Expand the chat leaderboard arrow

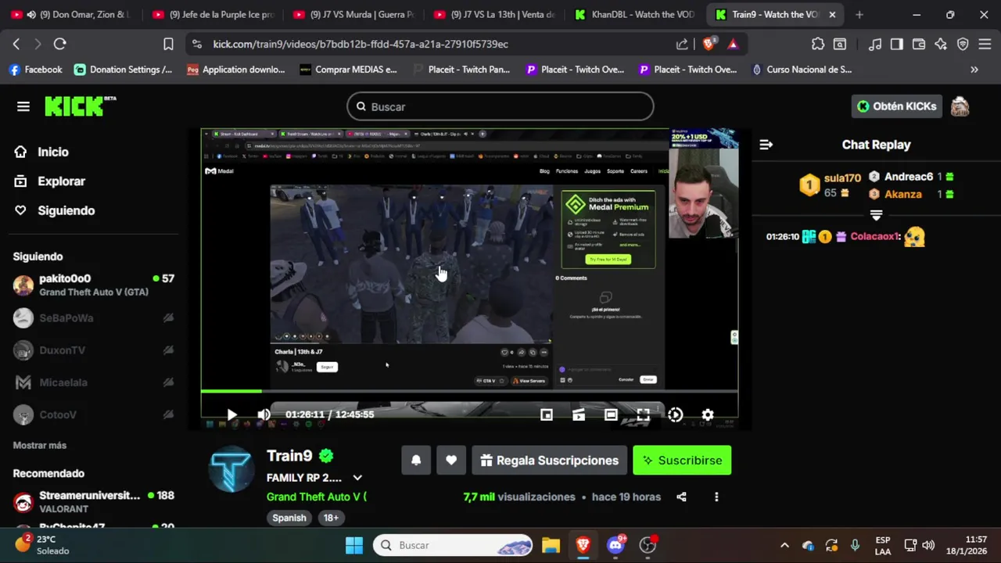pos(876,214)
